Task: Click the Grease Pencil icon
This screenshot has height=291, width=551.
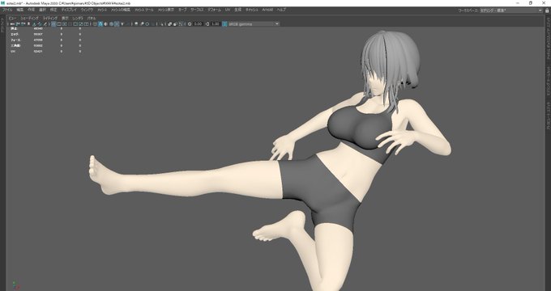Action: [x=45, y=23]
